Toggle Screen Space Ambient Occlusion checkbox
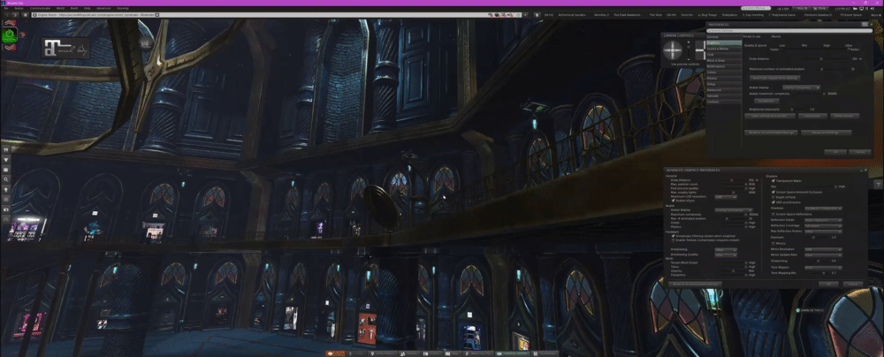 (x=773, y=192)
